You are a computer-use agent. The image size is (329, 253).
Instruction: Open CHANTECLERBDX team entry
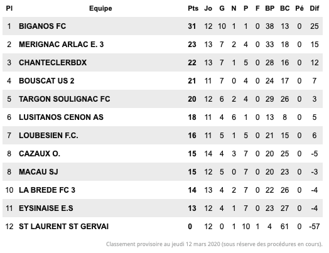[53, 63]
